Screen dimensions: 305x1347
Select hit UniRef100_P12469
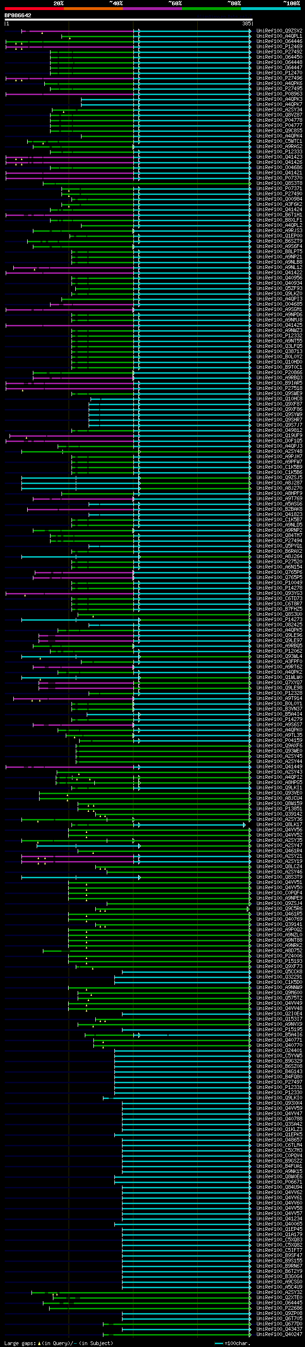click(x=279, y=47)
